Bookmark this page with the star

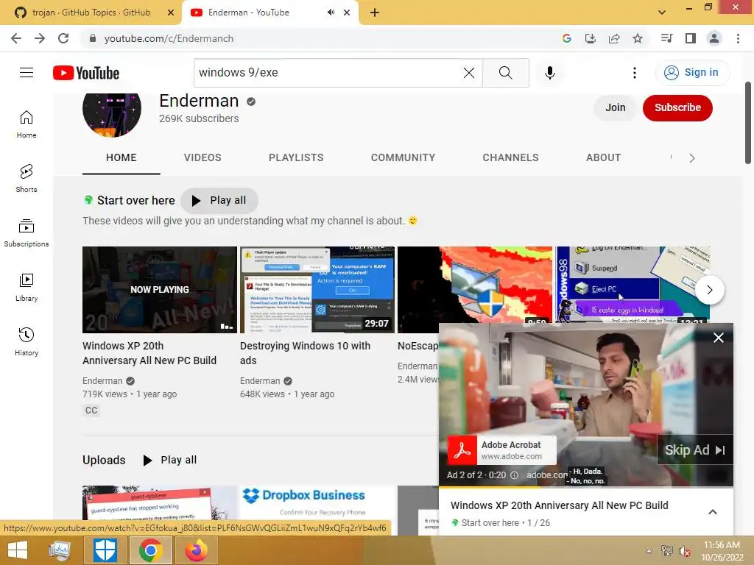point(638,38)
